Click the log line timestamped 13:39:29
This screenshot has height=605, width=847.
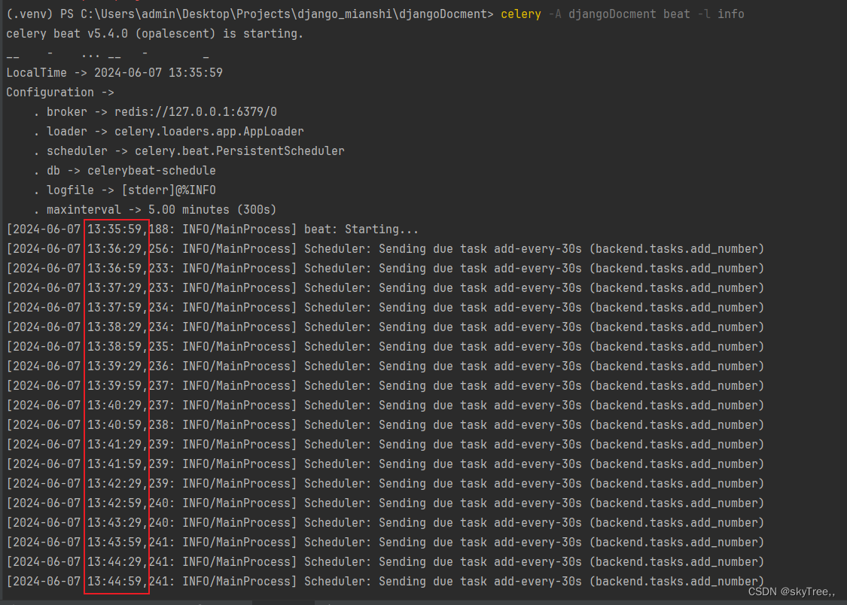(x=385, y=366)
